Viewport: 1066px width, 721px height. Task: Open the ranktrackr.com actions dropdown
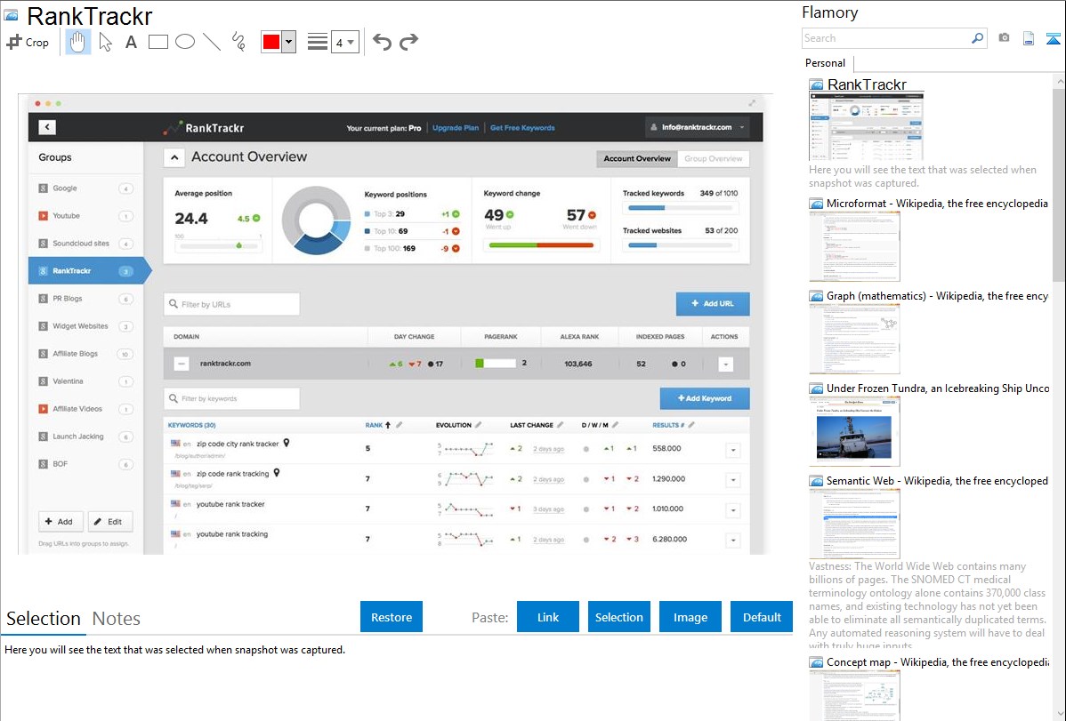(725, 365)
